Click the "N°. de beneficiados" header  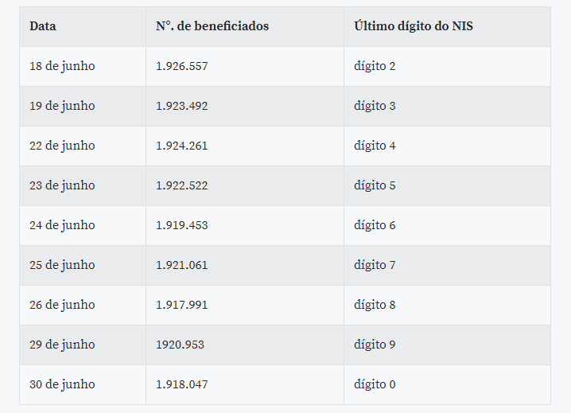click(x=212, y=26)
